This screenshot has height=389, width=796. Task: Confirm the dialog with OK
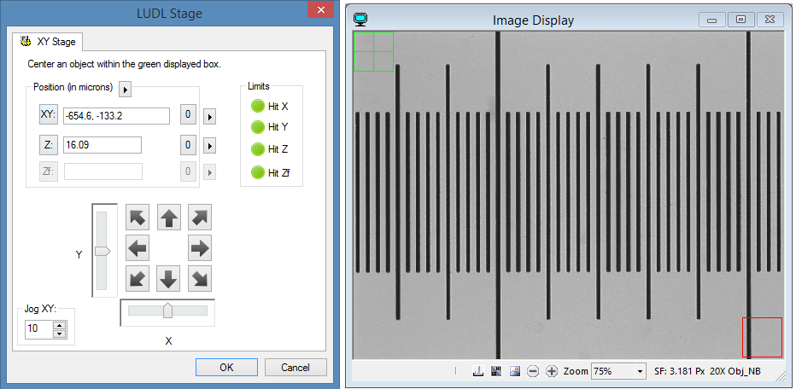(x=226, y=368)
